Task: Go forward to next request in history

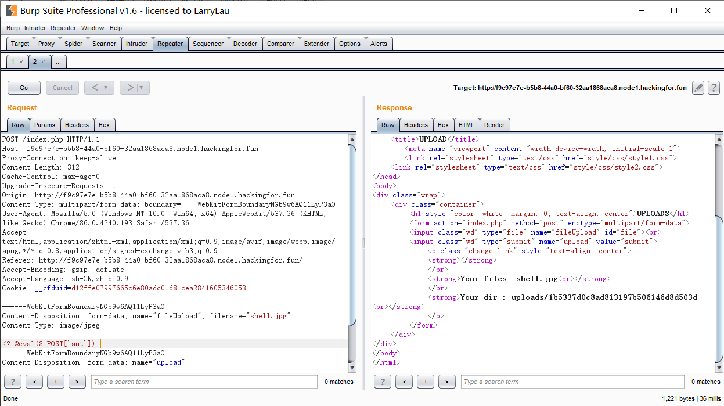Action: pyautogui.click(x=131, y=88)
